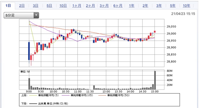Image resolution: width=199 pixels, height=108 pixels.
Task: Switch to the 2ヶ月 range
Action: pos(90,6)
